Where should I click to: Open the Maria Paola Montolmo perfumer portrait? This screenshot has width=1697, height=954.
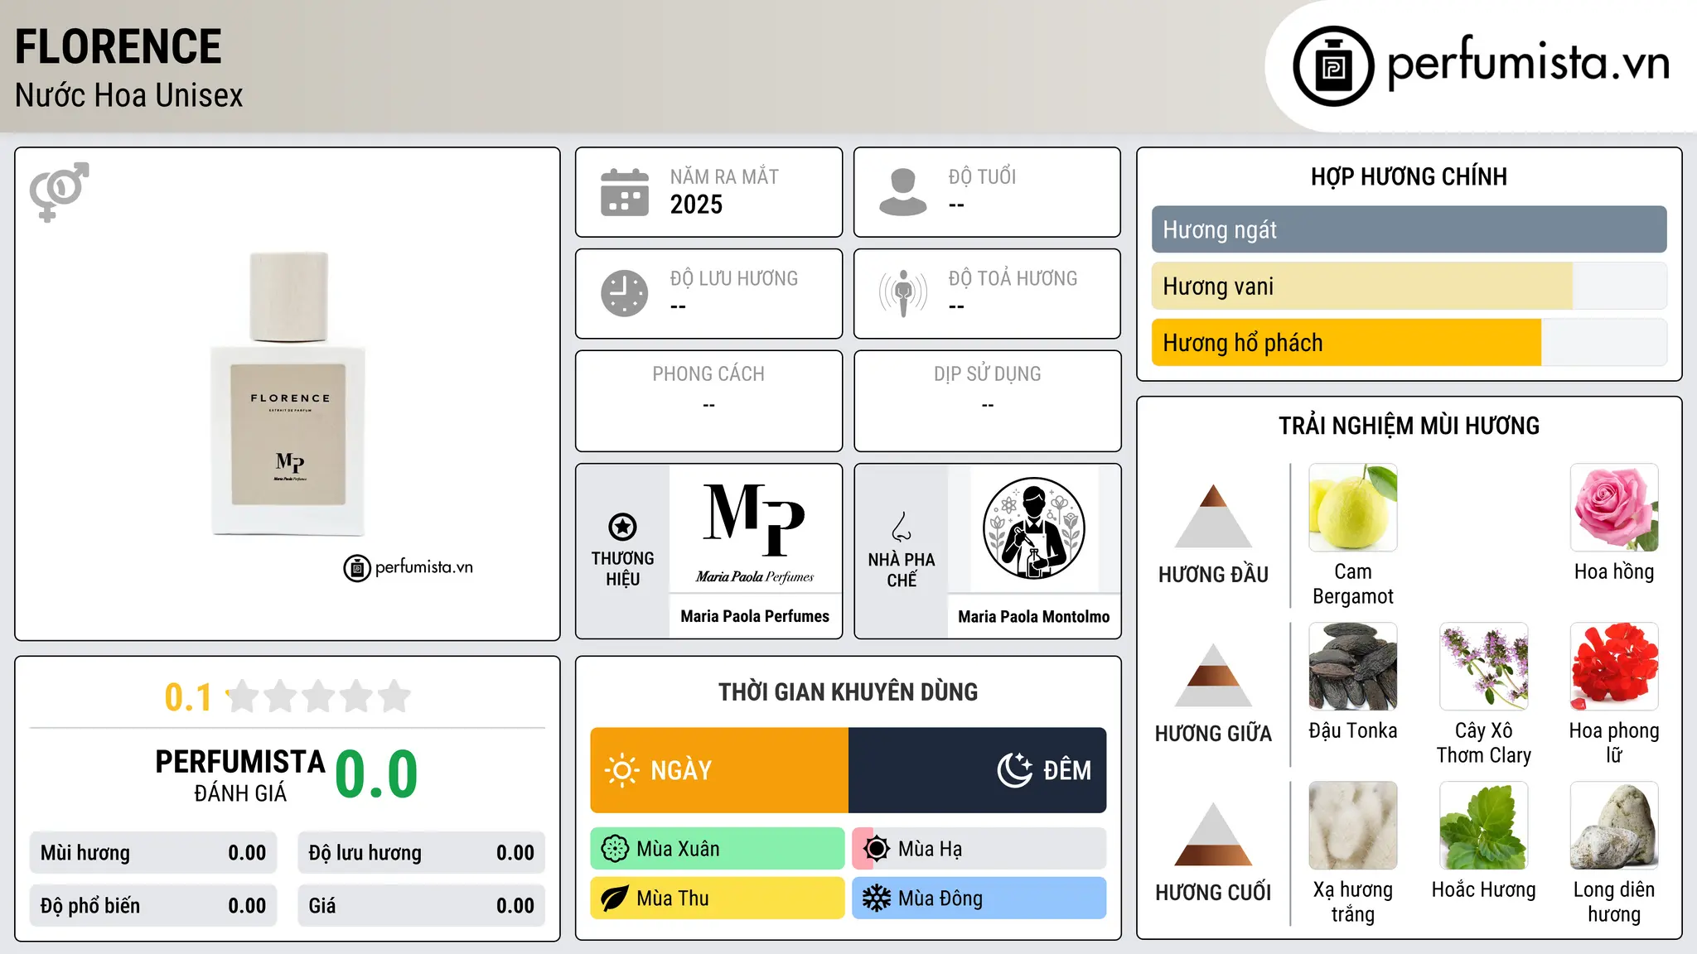point(1033,528)
